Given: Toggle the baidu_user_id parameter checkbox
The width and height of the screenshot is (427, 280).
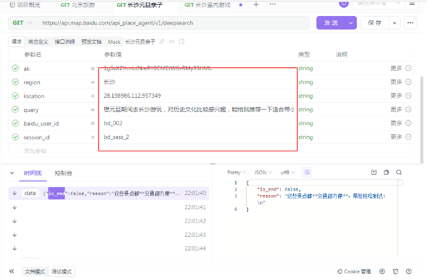Looking at the screenshot, I should [15, 123].
